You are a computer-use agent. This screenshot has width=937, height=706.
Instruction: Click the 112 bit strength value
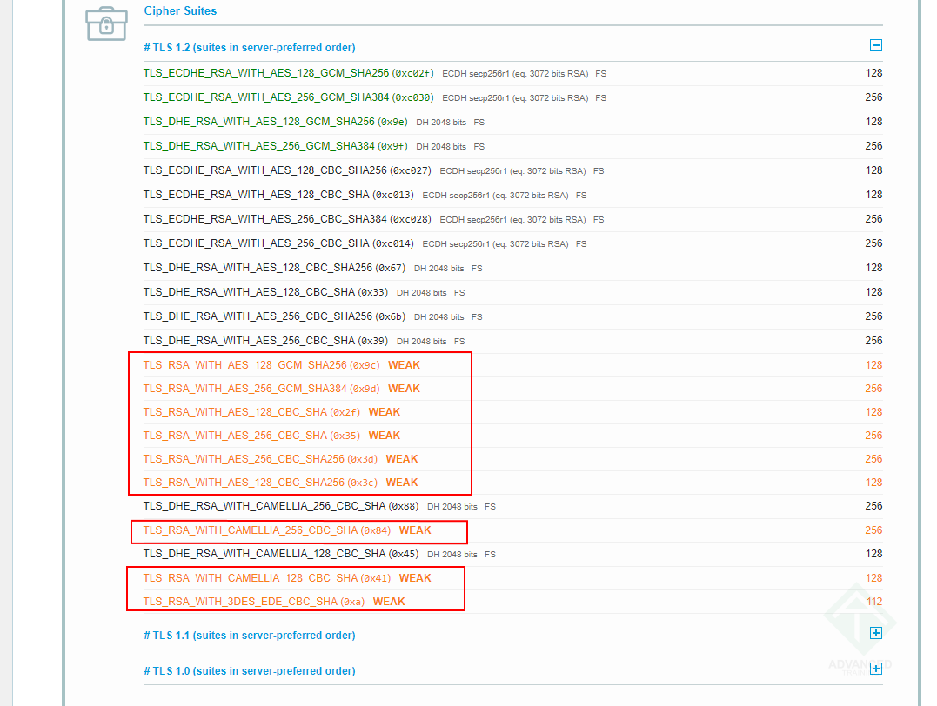873,602
